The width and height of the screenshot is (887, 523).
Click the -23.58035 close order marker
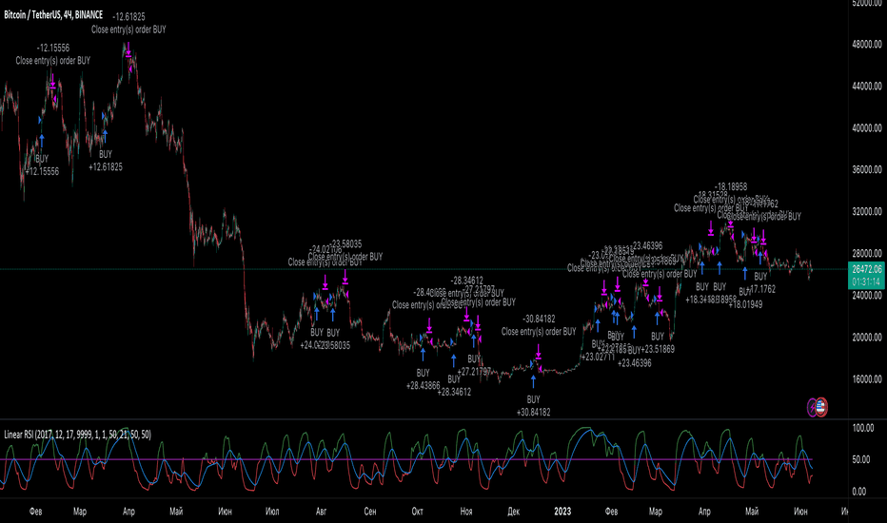click(x=345, y=277)
